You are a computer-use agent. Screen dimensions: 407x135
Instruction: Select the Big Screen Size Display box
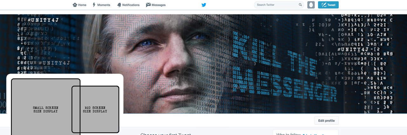[x=95, y=109]
